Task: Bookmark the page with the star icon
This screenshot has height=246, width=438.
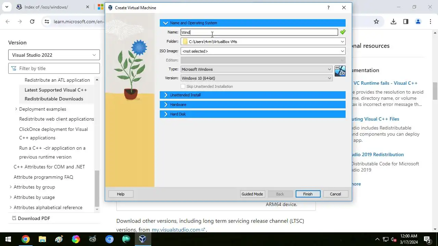Action: click(376, 22)
